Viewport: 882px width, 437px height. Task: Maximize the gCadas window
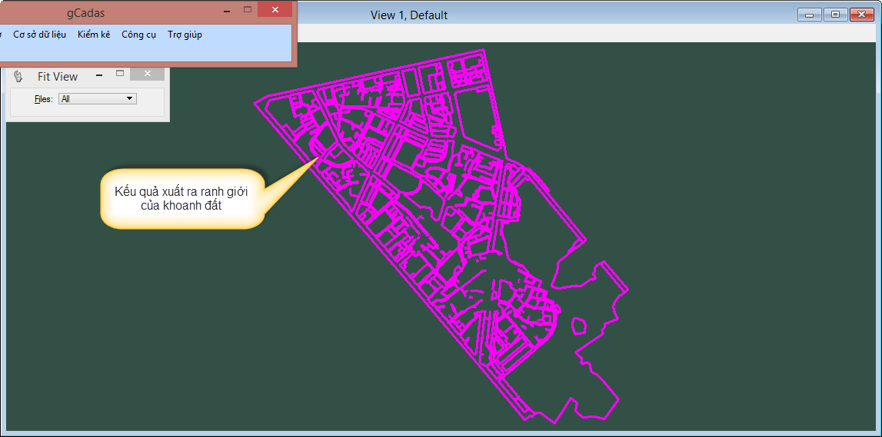(248, 10)
